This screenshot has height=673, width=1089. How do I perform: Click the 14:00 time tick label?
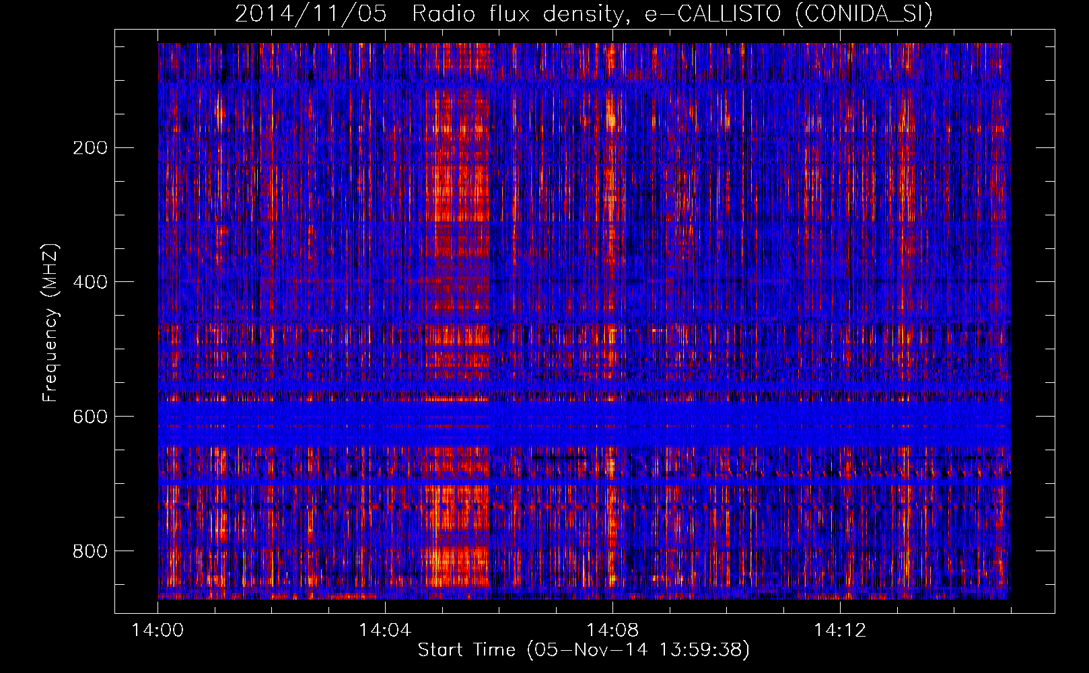(x=157, y=630)
